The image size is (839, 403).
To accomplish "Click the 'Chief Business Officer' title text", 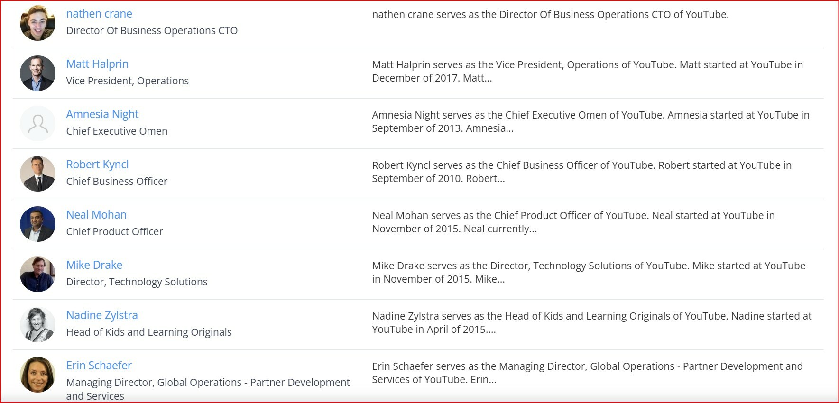I will click(117, 182).
